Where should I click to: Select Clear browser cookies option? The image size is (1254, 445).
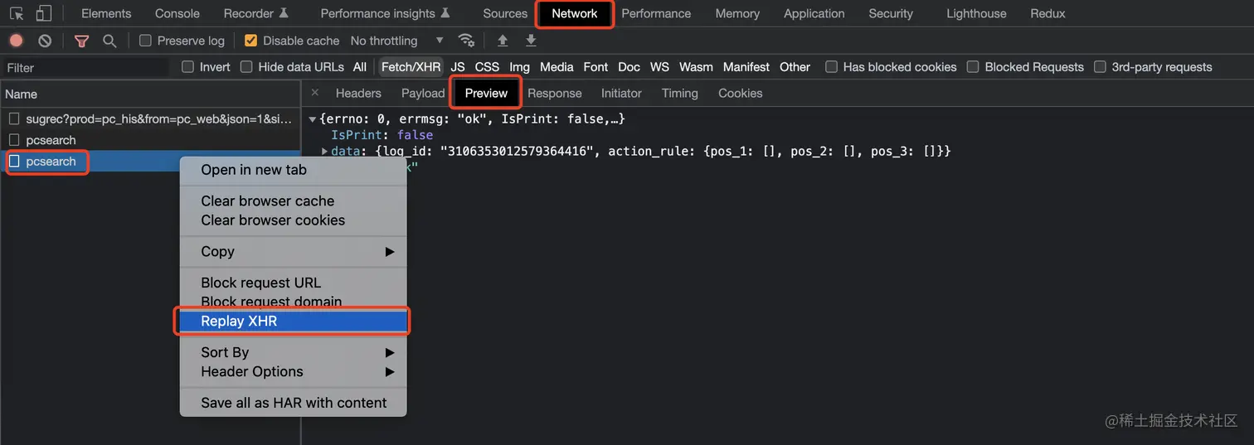pos(294,220)
